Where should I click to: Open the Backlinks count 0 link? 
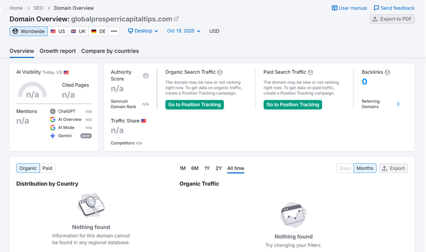pos(364,82)
